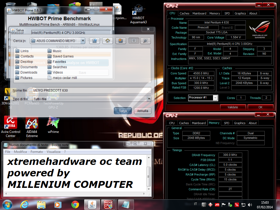The image size is (280, 210).
Task: Click the home folder icon in Salva dialog
Action: click(x=107, y=41)
